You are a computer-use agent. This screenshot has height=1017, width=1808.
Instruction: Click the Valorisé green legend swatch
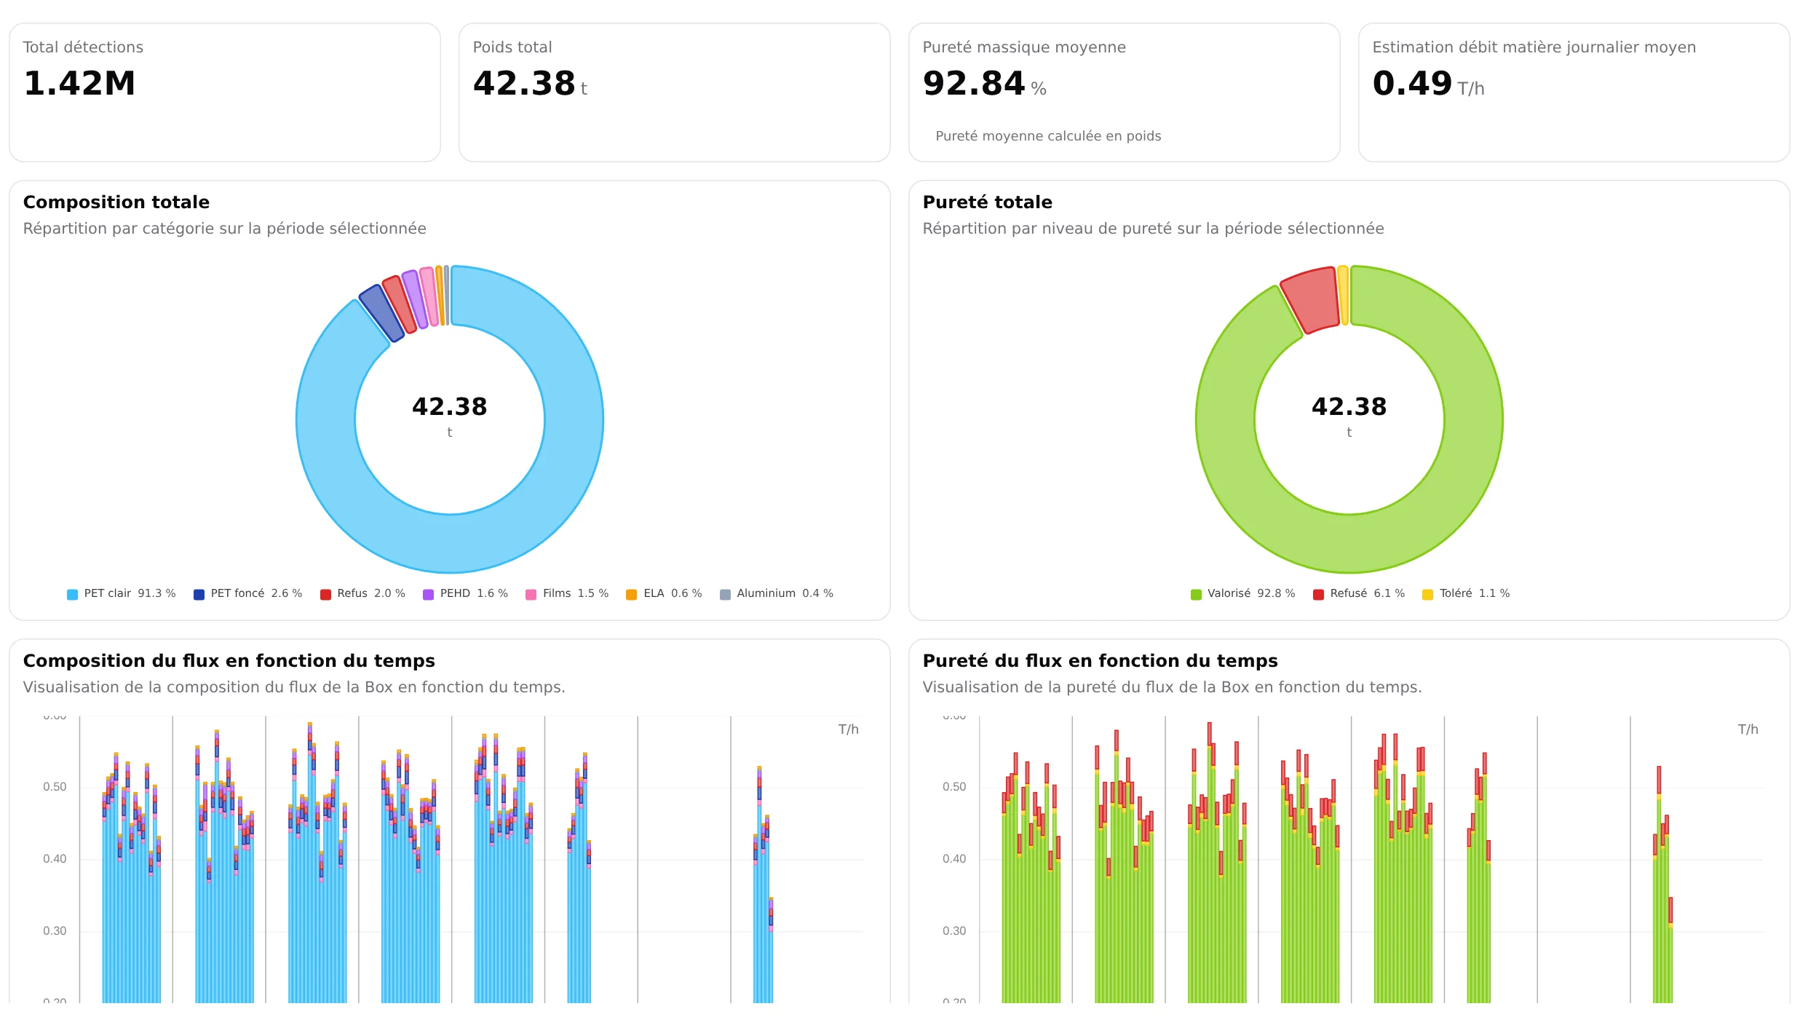click(x=1196, y=594)
